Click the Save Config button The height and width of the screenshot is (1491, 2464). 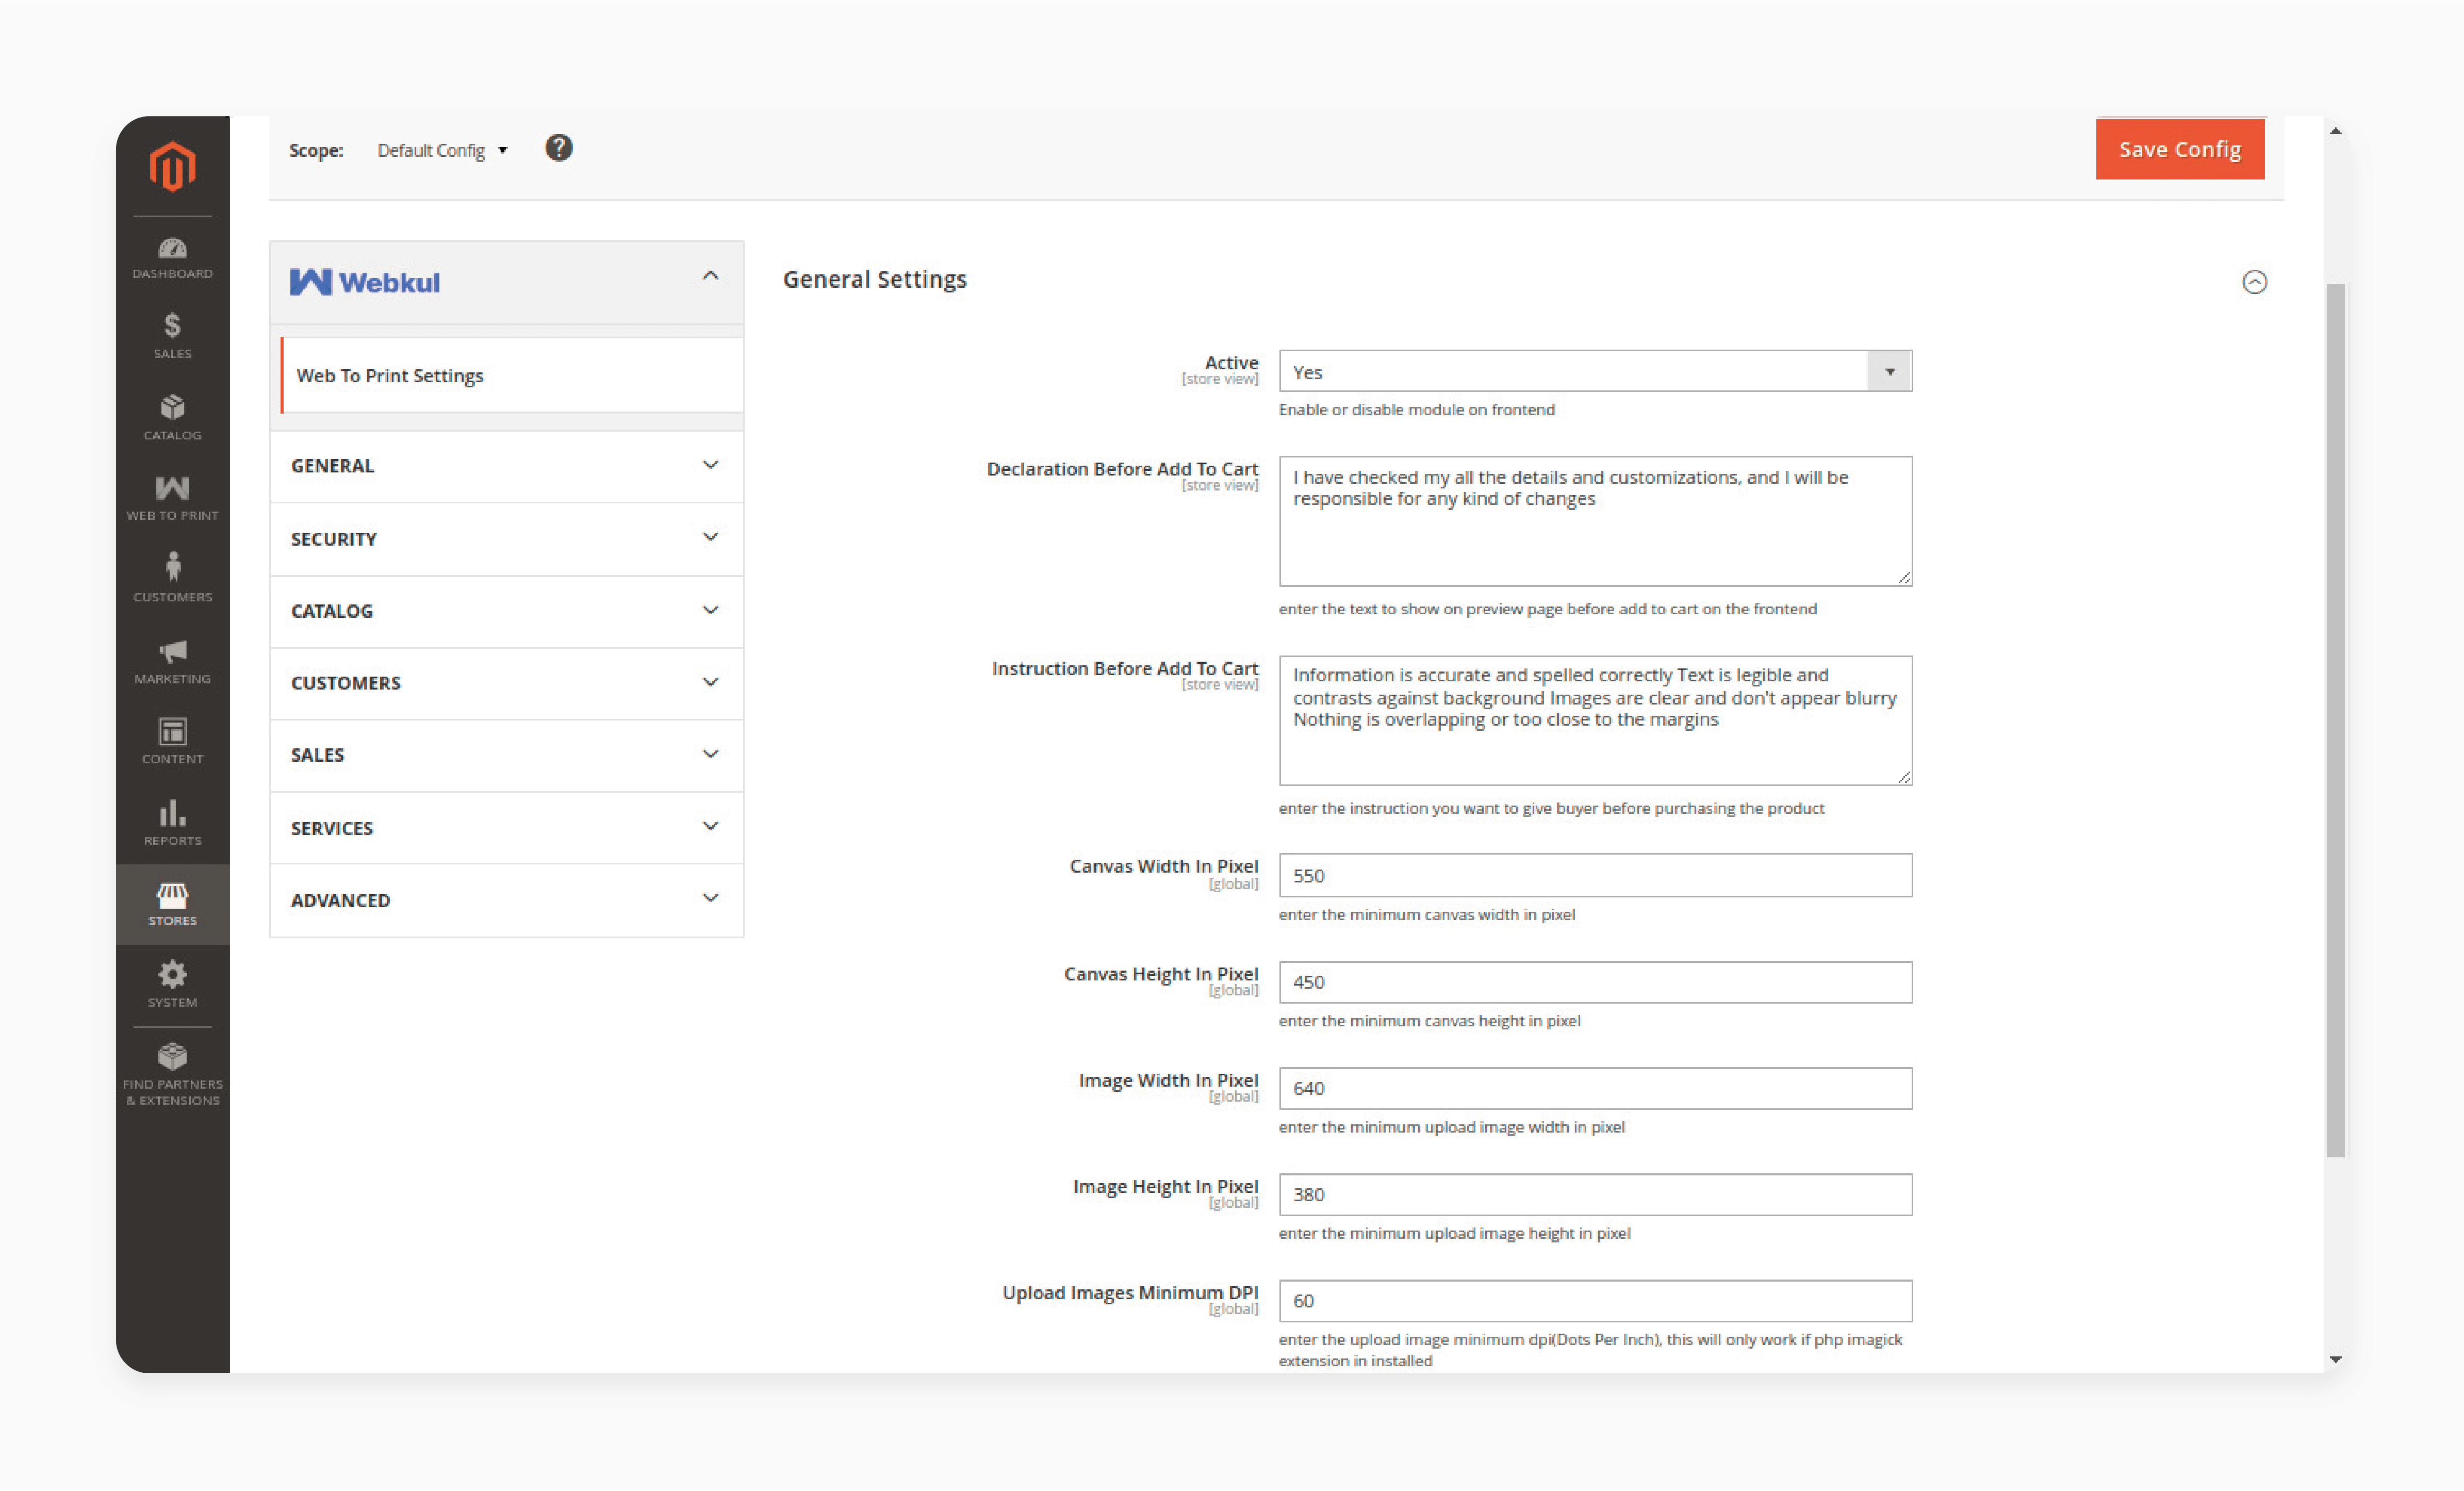tap(2180, 149)
